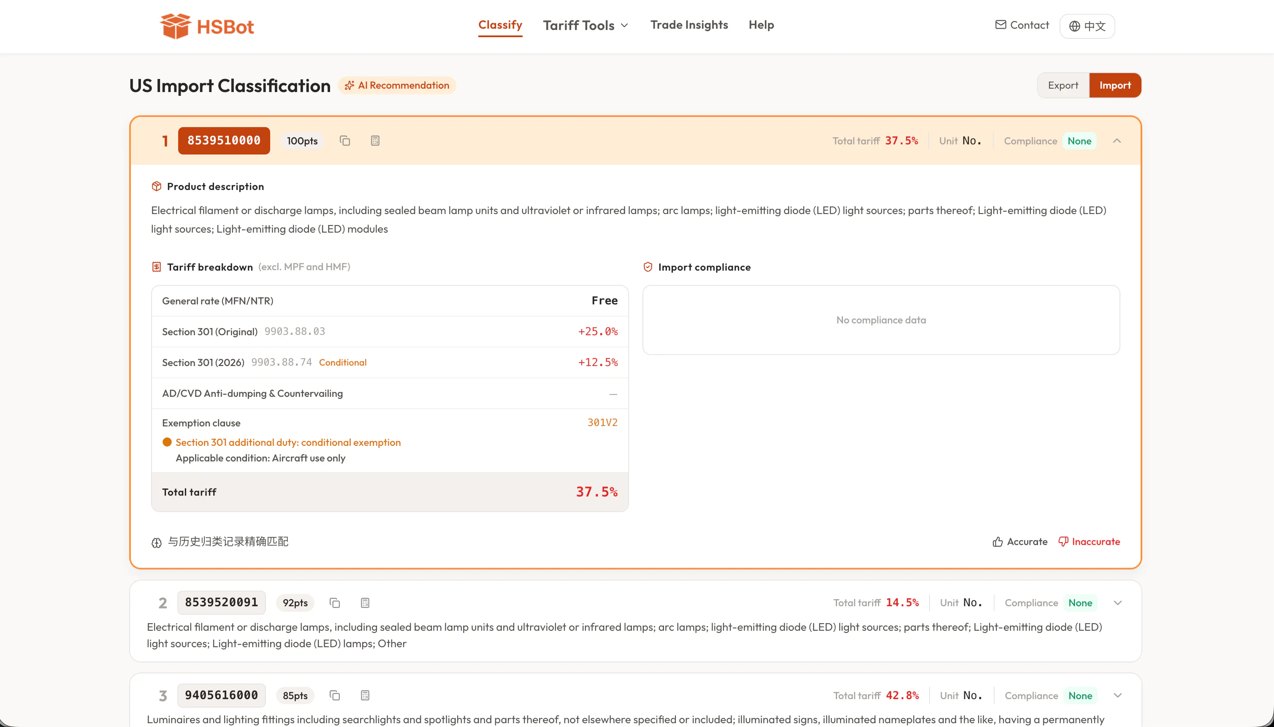Copy HS code 9405616000

(335, 695)
